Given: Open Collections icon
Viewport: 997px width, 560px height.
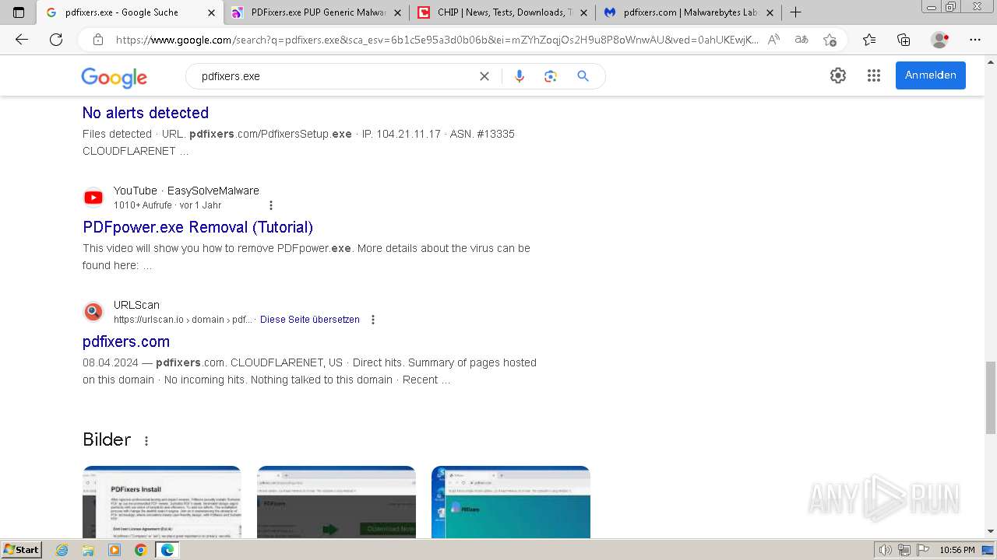Looking at the screenshot, I should (x=904, y=40).
